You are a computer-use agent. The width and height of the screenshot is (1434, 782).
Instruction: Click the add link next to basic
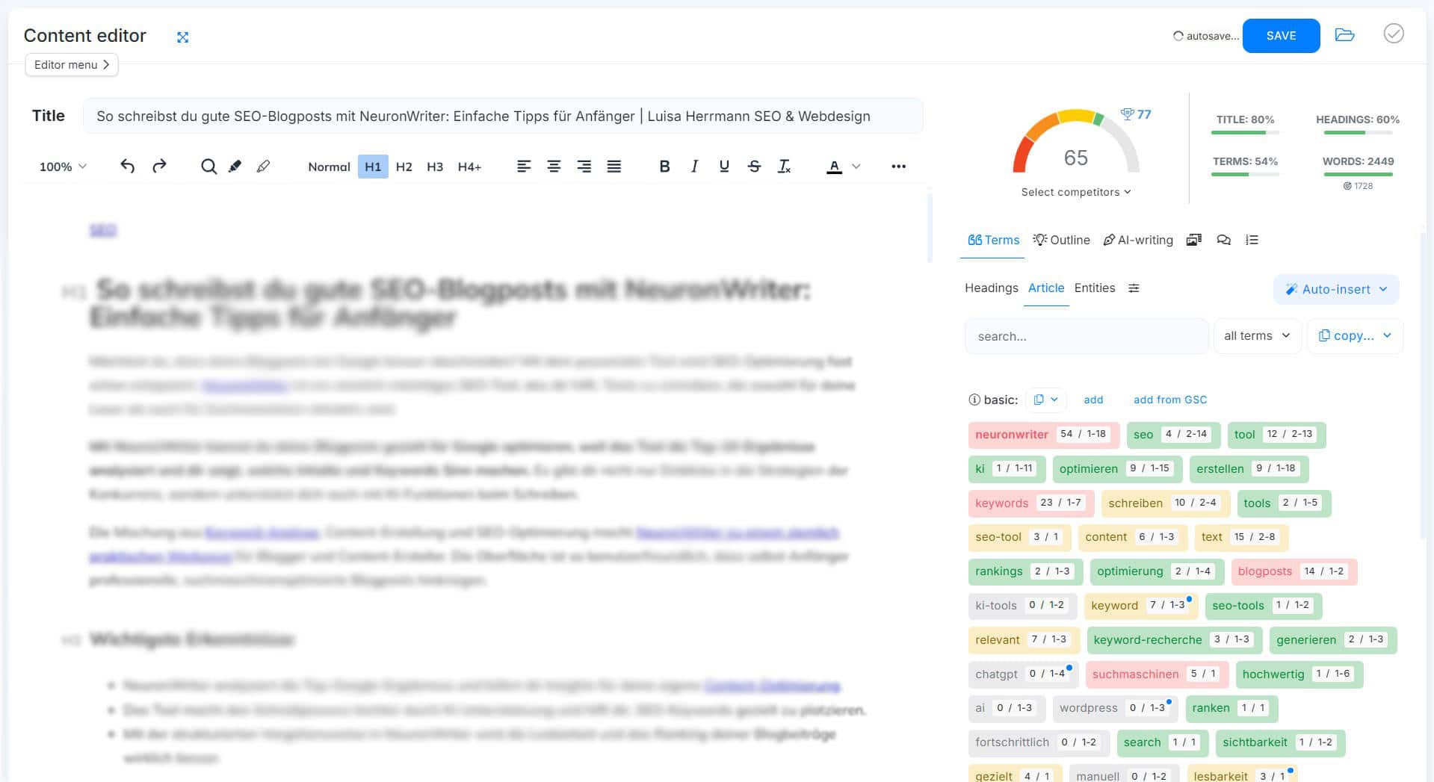tap(1093, 400)
